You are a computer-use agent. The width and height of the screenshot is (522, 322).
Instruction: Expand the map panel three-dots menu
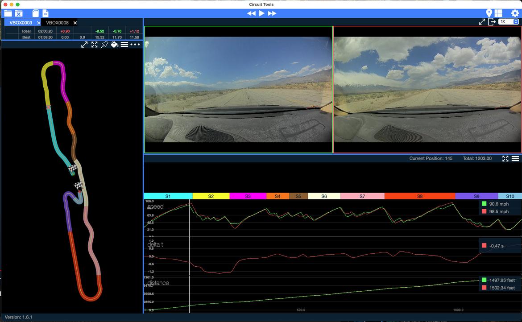135,45
